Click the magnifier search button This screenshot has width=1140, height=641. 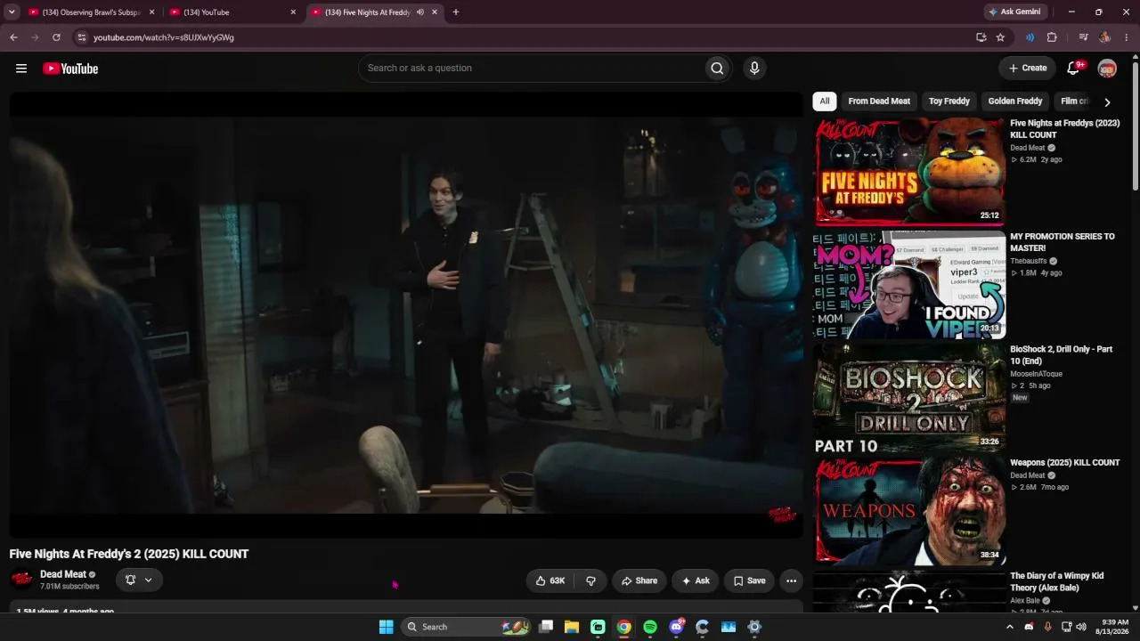(x=717, y=69)
